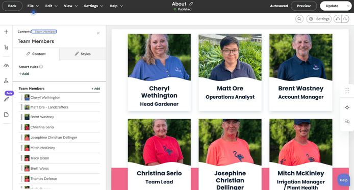Click Josephine Christian Dellinger list thumbnail

tap(27, 138)
